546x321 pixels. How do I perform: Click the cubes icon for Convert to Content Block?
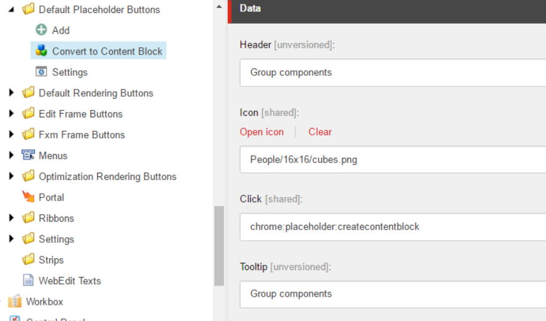click(41, 51)
